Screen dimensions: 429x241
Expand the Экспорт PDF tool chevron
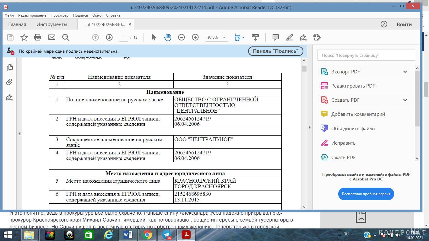pos(405,72)
